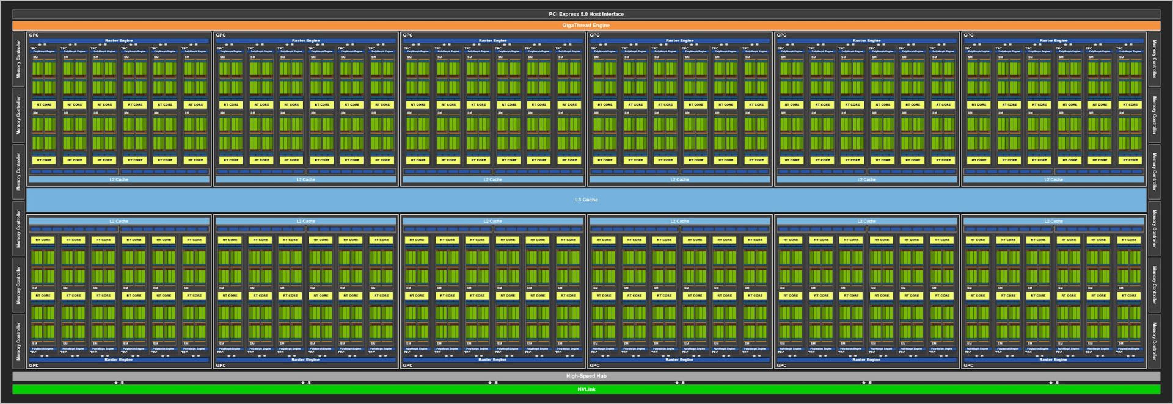Click L2 Cache in the bottom-right GPC
Viewport: 1173px width, 404px height.
point(1053,221)
